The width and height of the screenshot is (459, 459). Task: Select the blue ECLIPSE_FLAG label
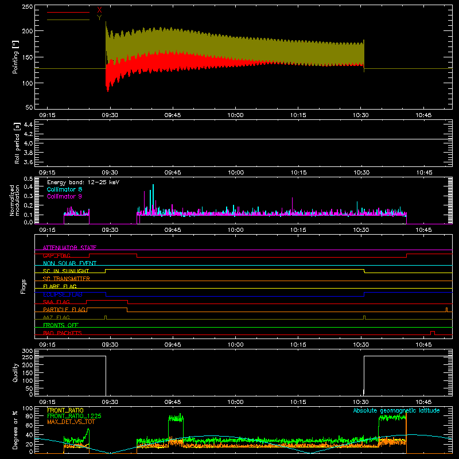(x=63, y=294)
